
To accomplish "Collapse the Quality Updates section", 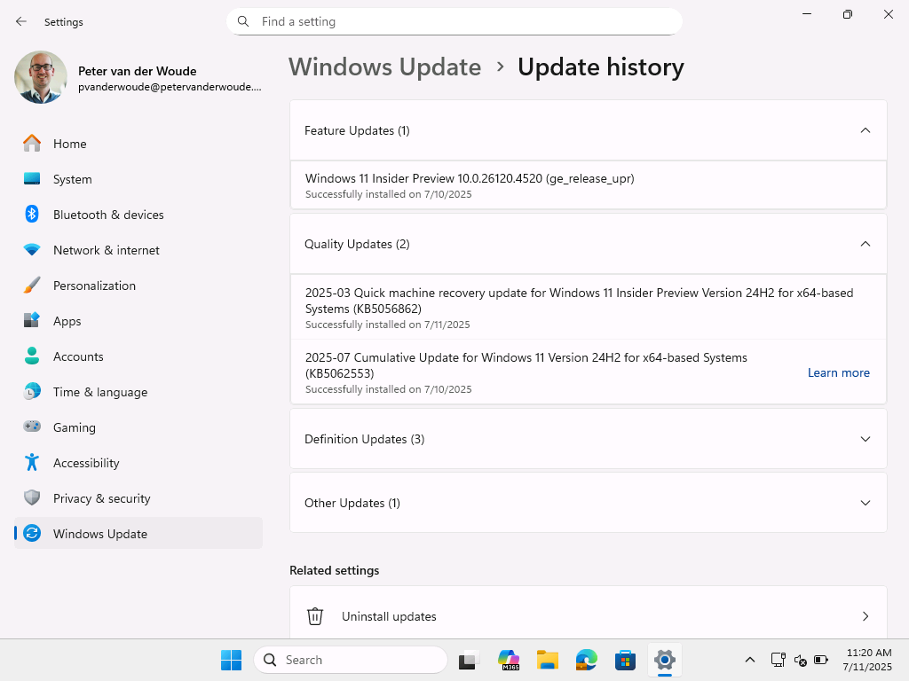I will (x=865, y=244).
